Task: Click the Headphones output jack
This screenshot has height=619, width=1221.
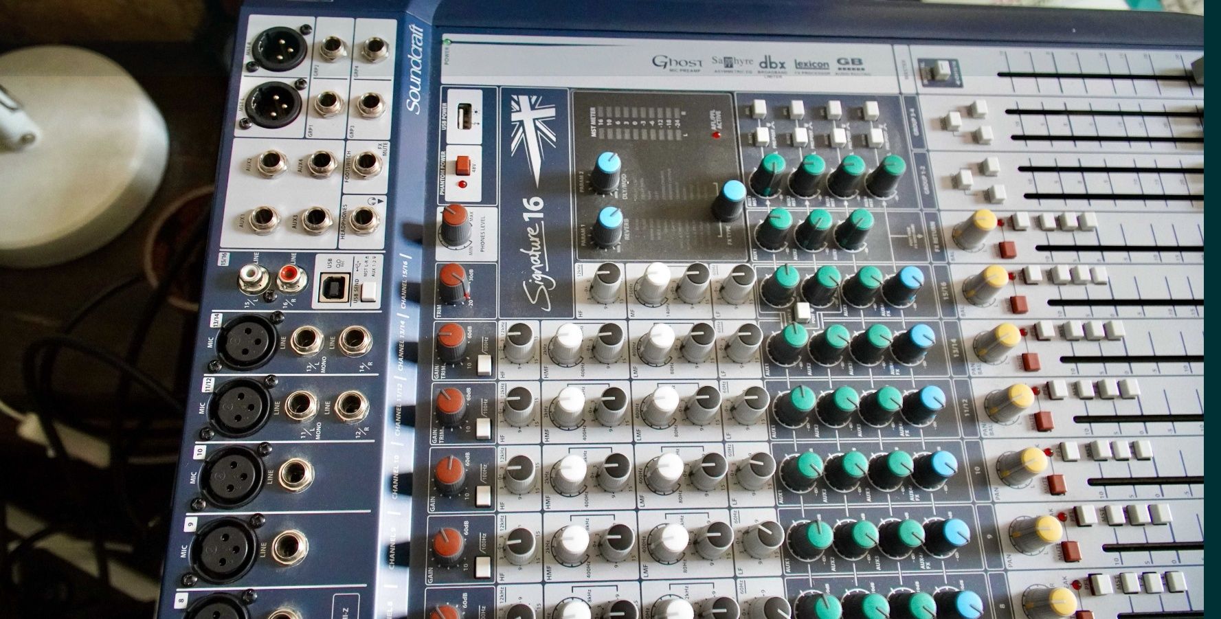Action: point(364,219)
